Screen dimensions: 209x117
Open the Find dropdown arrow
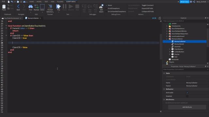pyautogui.click(x=30, y=12)
